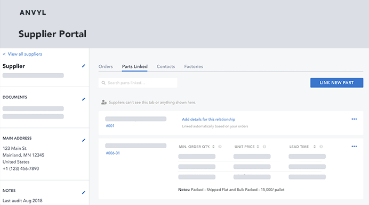
Task: Click the Mainland, MN 12345 line
Action: pyautogui.click(x=23, y=155)
